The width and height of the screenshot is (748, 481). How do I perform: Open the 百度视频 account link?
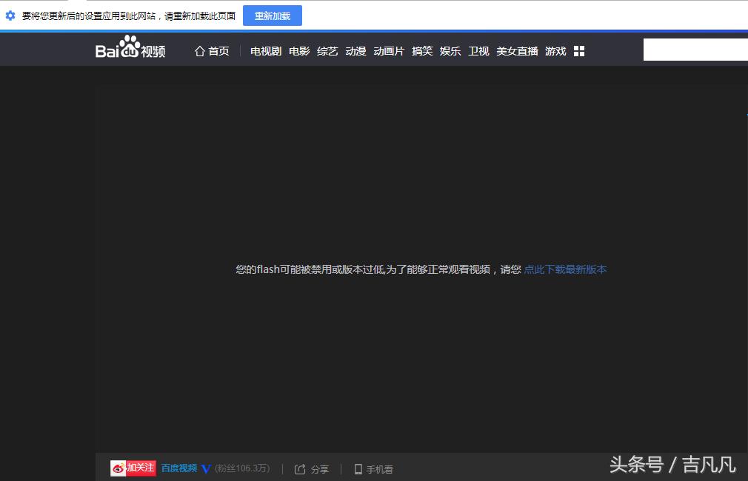point(178,468)
